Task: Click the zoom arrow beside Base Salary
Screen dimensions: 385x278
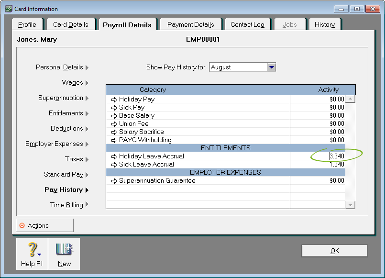Action: click(114, 116)
